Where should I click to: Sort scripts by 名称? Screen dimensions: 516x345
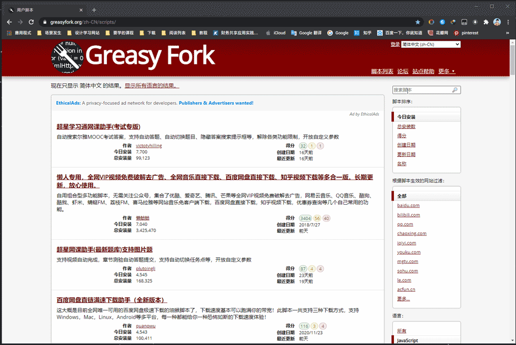coord(402,164)
